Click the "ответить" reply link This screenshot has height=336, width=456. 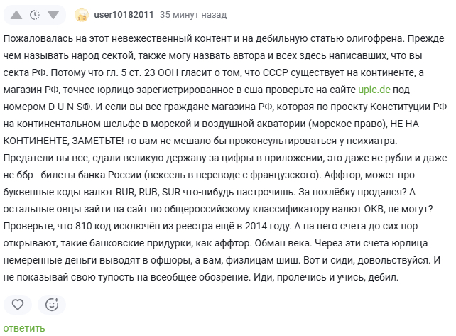click(24, 328)
